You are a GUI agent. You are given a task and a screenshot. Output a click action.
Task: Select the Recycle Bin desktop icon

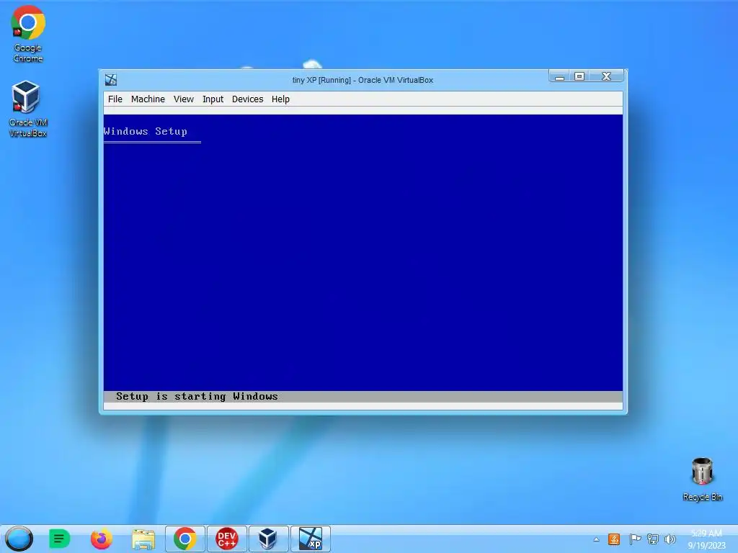click(702, 479)
